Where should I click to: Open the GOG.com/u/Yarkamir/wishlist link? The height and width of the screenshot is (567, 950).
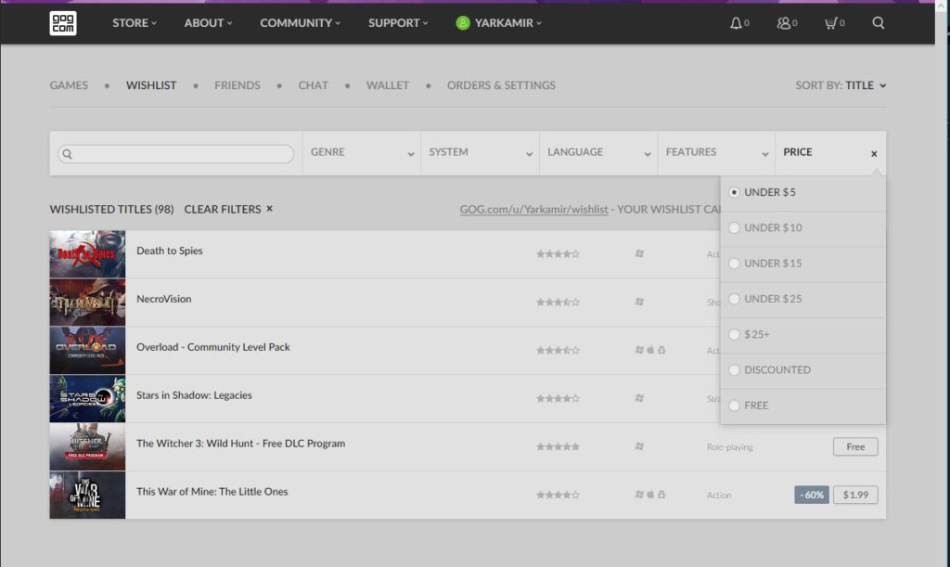[x=533, y=209]
